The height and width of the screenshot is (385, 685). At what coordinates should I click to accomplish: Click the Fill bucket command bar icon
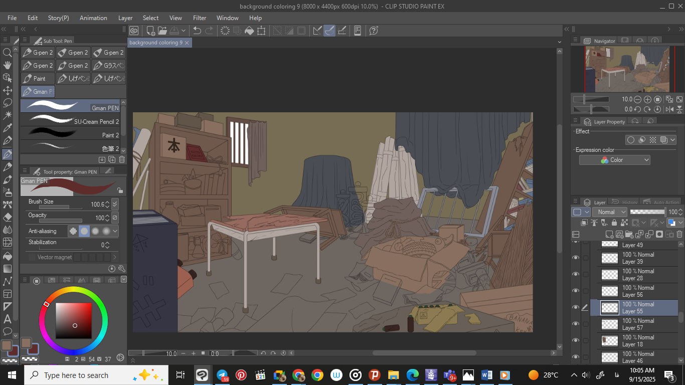point(249,31)
